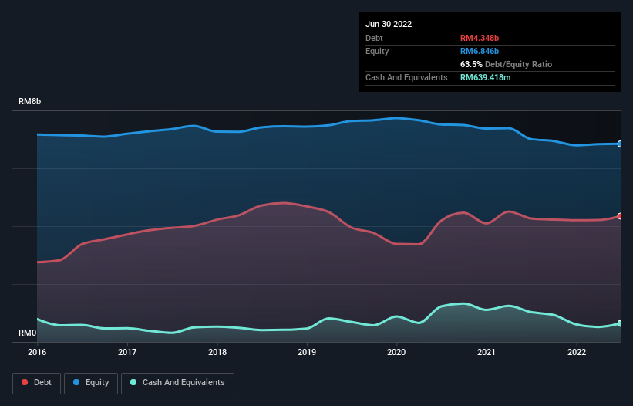Select the 2018 x-axis label
The width and height of the screenshot is (633, 406).
point(217,352)
